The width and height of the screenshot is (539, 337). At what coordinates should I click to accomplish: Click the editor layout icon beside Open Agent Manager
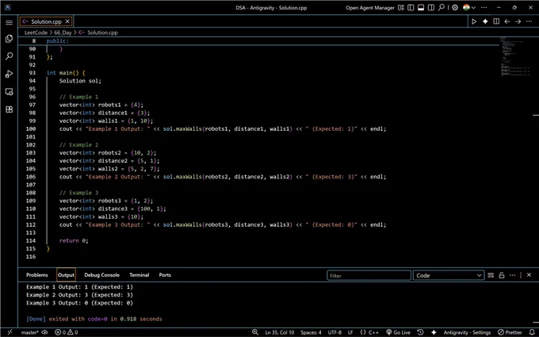click(x=401, y=8)
